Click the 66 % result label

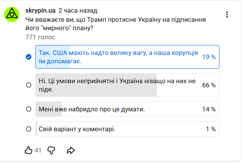coord(209,85)
